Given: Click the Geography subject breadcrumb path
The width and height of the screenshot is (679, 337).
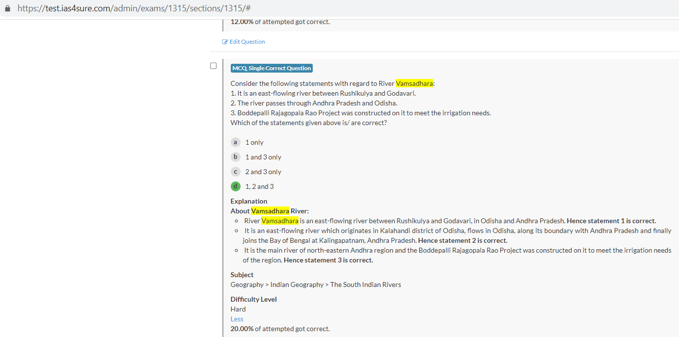Looking at the screenshot, I should [315, 285].
